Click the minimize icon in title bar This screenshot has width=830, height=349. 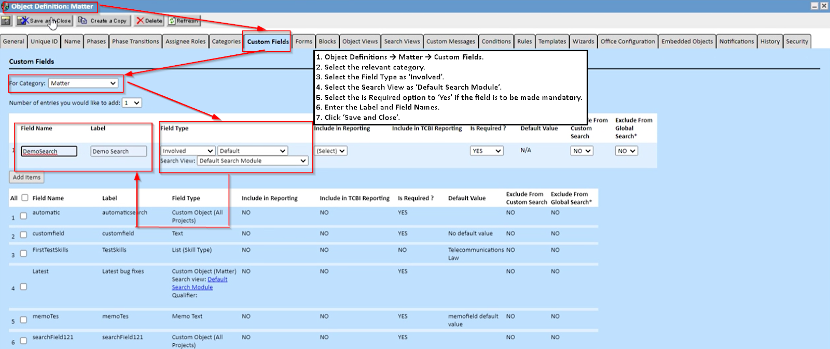click(x=814, y=6)
